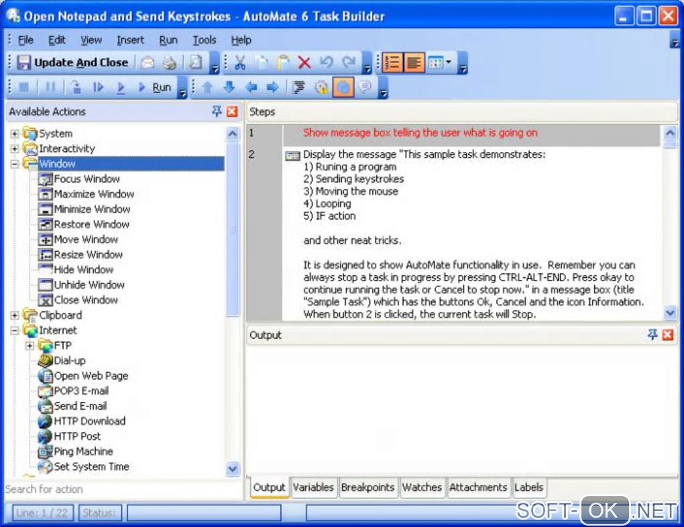Click the Update And Close save icon
The width and height of the screenshot is (684, 527).
[x=23, y=63]
